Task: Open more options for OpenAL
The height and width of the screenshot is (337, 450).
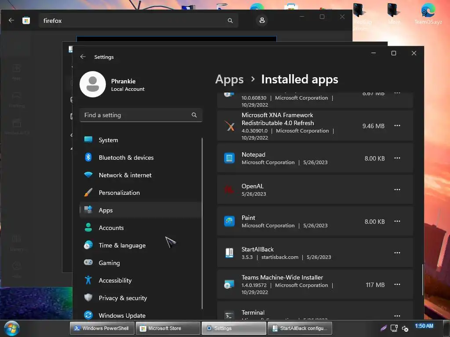Action: [x=397, y=190]
